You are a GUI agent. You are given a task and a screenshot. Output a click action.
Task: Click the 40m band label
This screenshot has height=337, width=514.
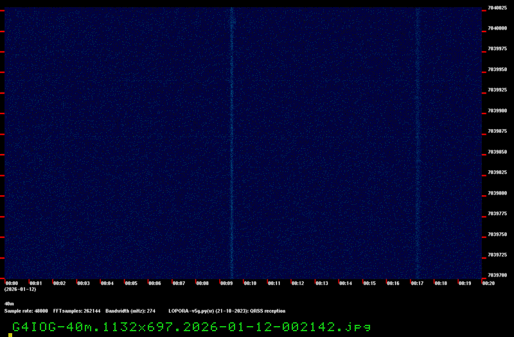click(x=9, y=303)
